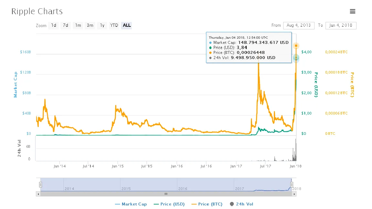Click the Jul '14 x-axis label
Screen dimensions: 372x209
tap(88, 166)
